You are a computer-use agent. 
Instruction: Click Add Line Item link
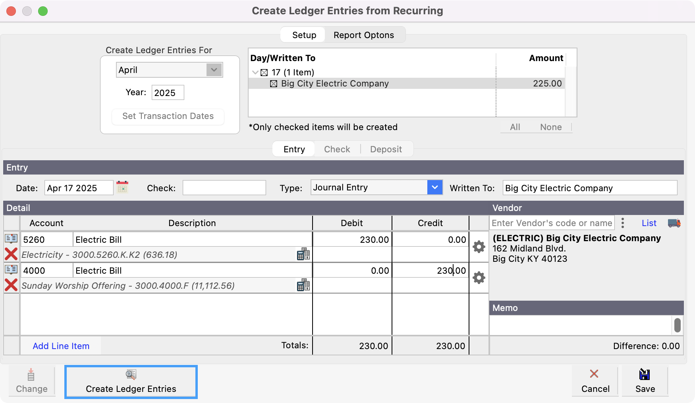61,346
